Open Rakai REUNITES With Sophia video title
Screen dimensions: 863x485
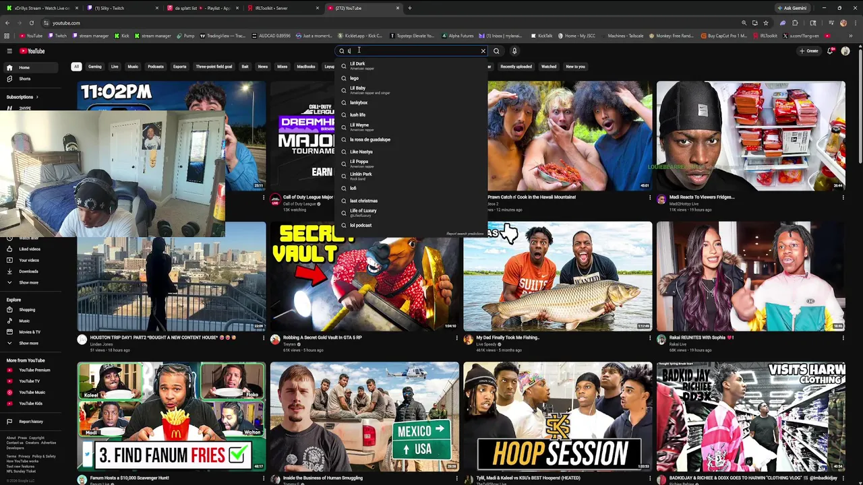click(x=702, y=337)
